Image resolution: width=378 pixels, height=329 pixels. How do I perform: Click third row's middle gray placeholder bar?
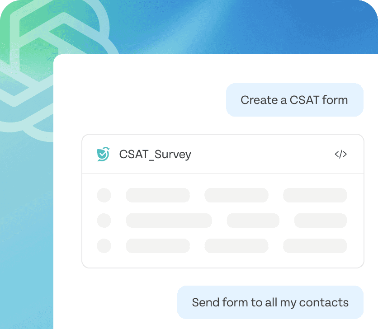236,246
